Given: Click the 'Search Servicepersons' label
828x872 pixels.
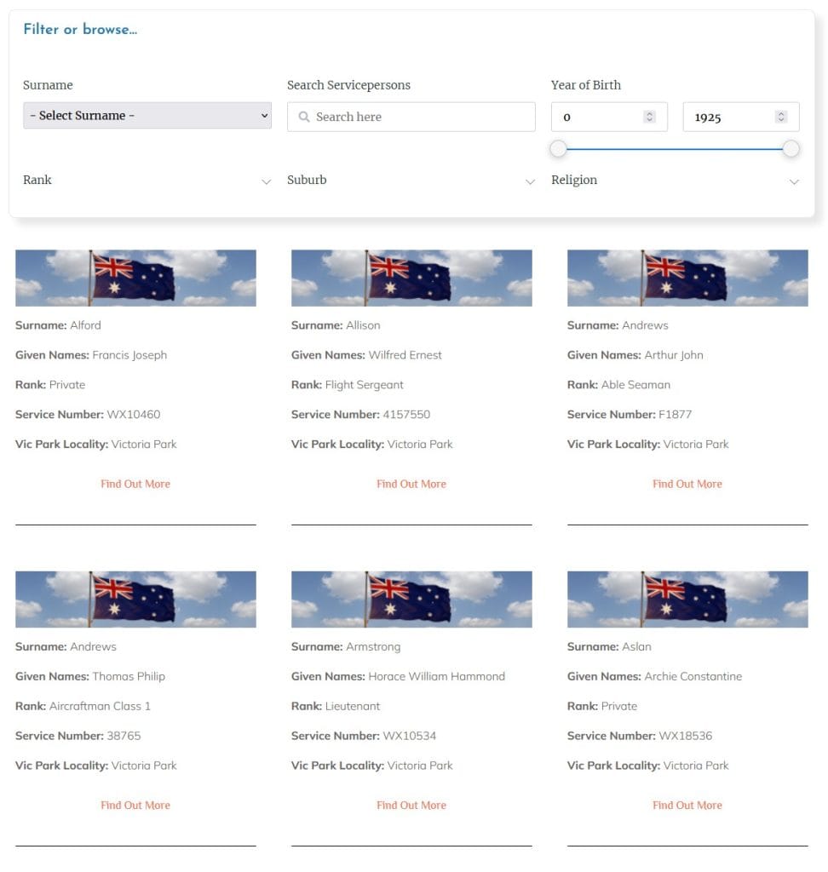Looking at the screenshot, I should pyautogui.click(x=348, y=85).
